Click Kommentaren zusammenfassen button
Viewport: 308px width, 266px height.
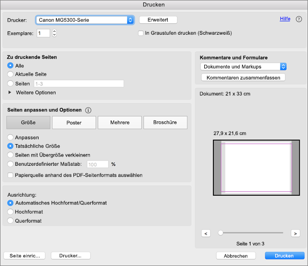(243, 78)
